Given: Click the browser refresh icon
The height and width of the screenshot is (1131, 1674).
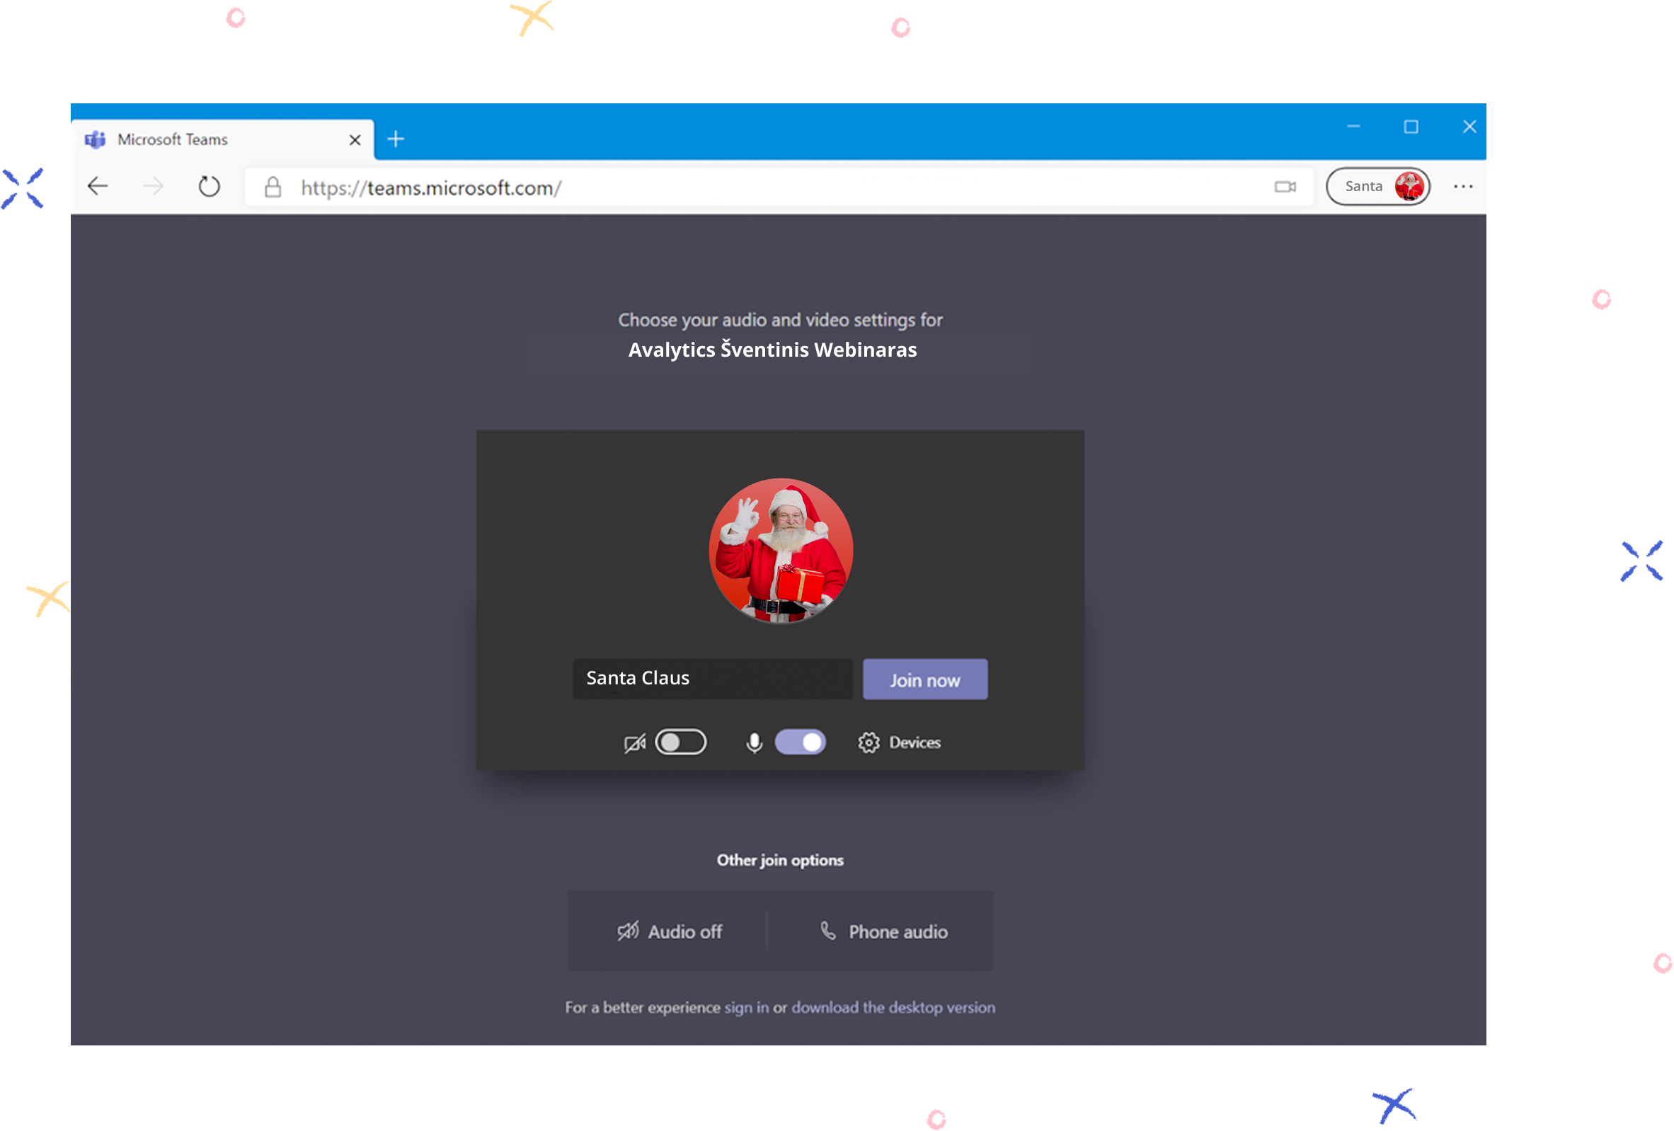Looking at the screenshot, I should [x=209, y=187].
